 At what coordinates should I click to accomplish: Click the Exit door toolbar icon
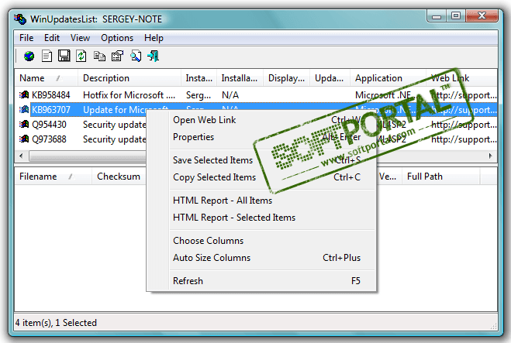pos(154,56)
